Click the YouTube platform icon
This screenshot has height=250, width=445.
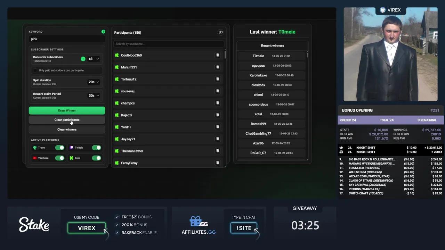(35, 158)
